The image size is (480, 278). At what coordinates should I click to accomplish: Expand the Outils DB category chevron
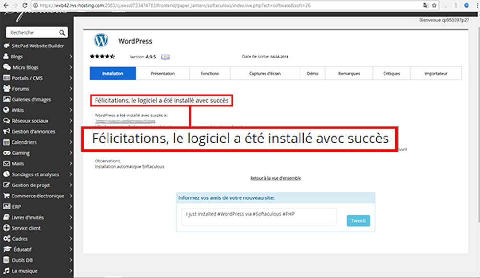tap(71, 260)
